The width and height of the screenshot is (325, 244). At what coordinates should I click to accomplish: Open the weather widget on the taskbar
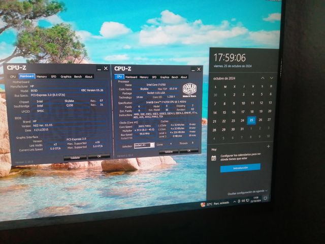tap(215, 203)
